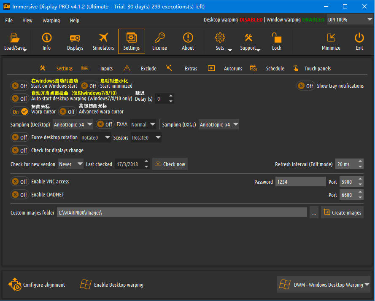Turn off the Warp cursor toggle
The image size is (375, 301).
tap(19, 112)
